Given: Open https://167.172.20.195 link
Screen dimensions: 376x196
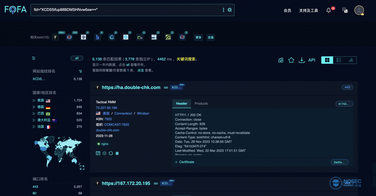Looking at the screenshot, I should tap(126, 183).
